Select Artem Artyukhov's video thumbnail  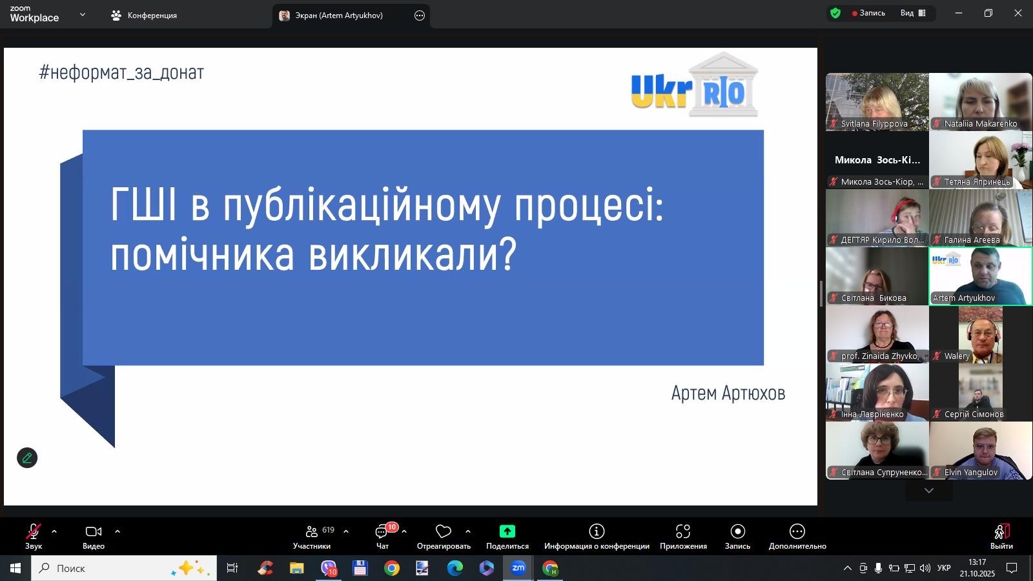[x=980, y=276]
